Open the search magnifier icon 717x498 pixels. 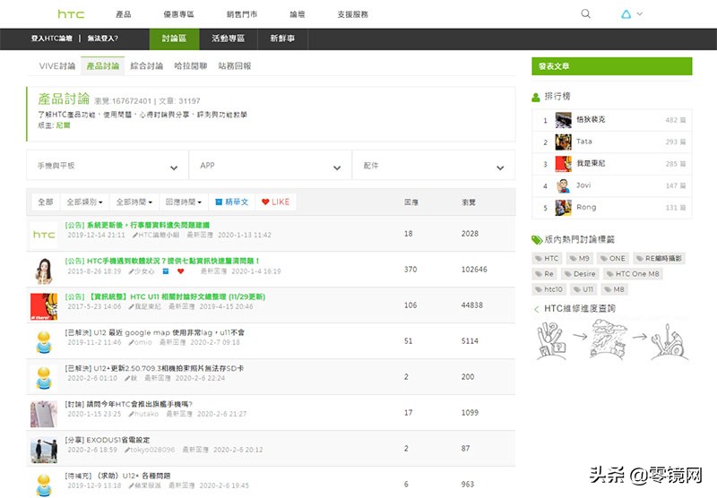tap(585, 13)
